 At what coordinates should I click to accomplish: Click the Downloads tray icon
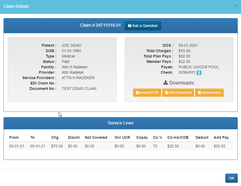[x=165, y=83]
